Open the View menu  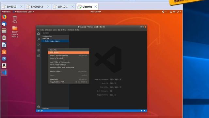[55, 30]
